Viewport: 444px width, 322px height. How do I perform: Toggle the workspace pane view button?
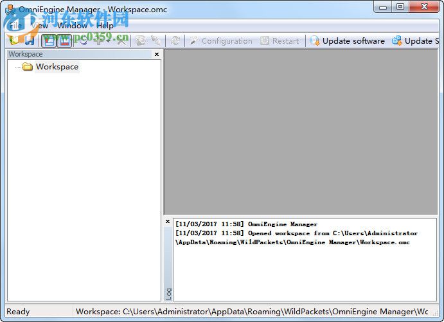click(x=49, y=40)
